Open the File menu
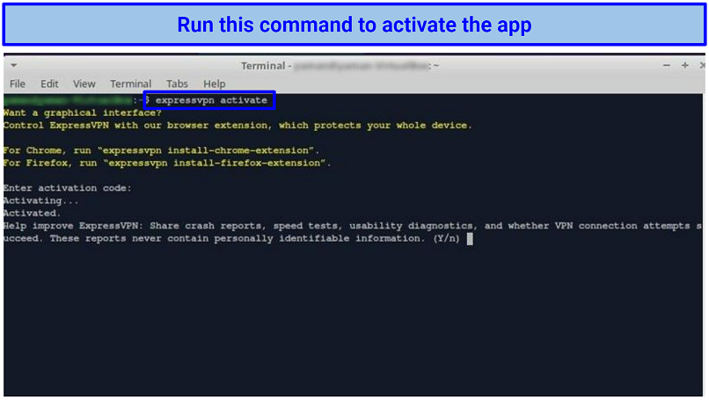The image size is (709, 400). (x=18, y=84)
